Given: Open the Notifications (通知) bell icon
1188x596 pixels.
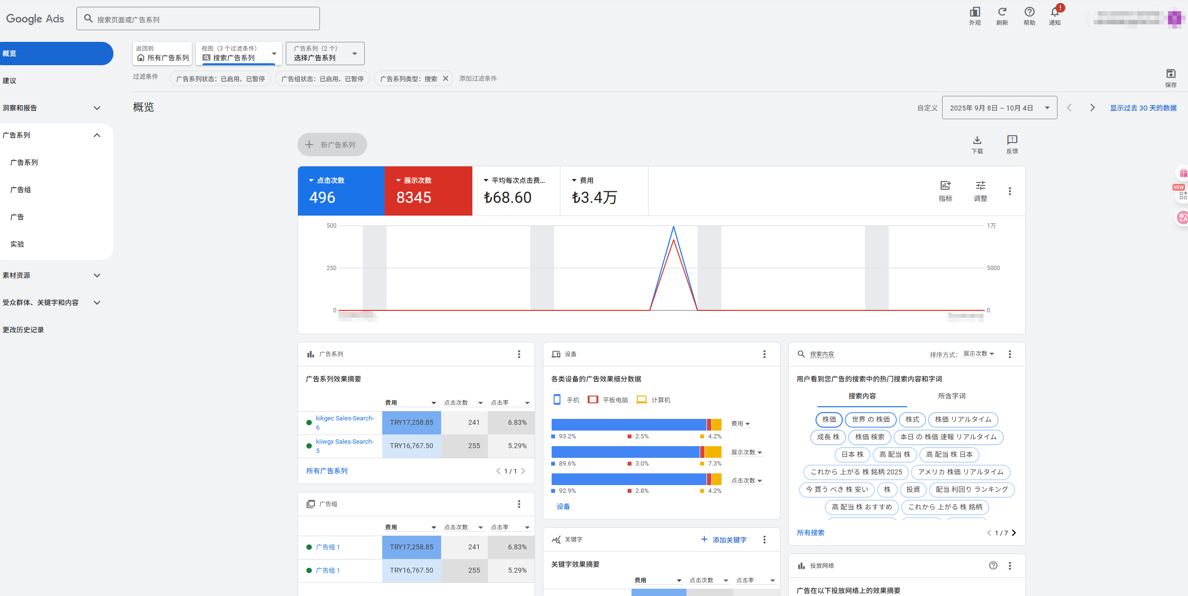Looking at the screenshot, I should [1055, 12].
